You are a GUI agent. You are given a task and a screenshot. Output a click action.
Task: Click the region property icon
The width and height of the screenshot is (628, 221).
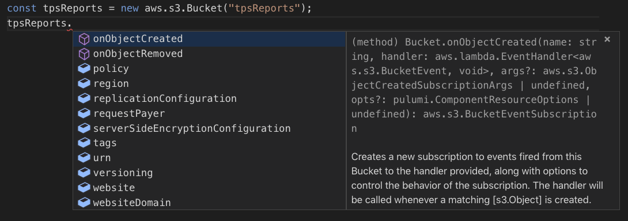click(x=84, y=83)
